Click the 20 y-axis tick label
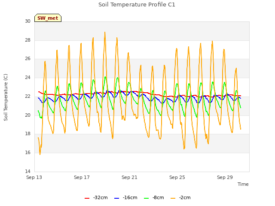 point(27,115)
